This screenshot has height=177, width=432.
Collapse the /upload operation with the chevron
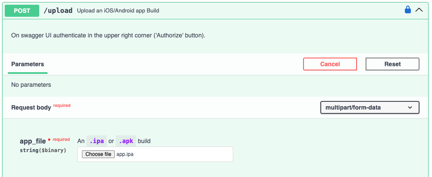(x=419, y=10)
